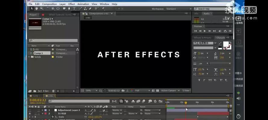This screenshot has width=268, height=120.
Task: Select the Brush tool
Action: point(80,8)
